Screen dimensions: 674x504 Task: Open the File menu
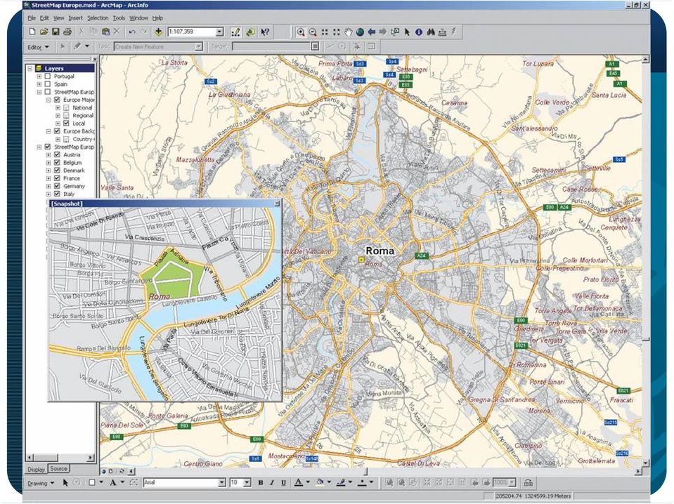32,18
